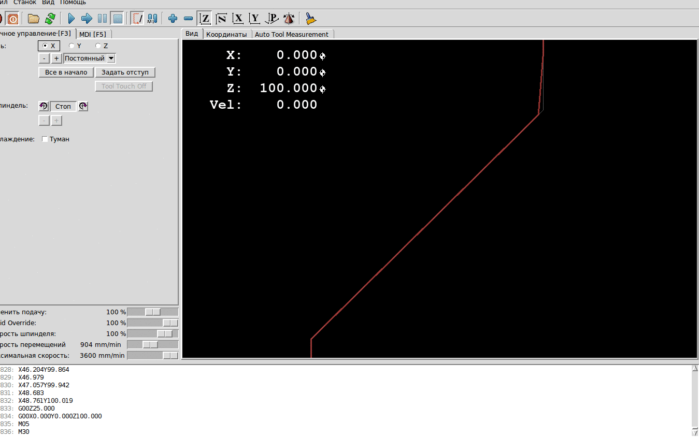Start spindle clockwise icon
The height and width of the screenshot is (437, 699).
pos(83,106)
